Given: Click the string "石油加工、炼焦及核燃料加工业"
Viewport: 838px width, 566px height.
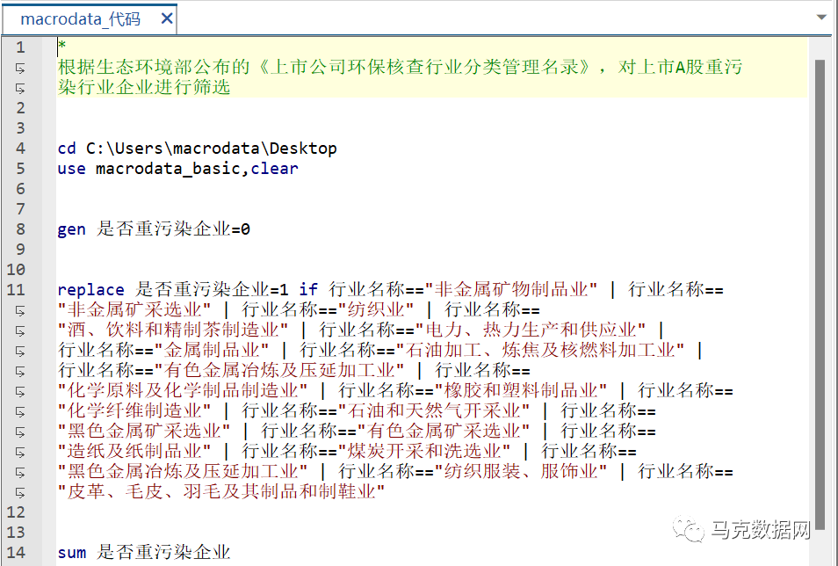Looking at the screenshot, I should (x=540, y=351).
